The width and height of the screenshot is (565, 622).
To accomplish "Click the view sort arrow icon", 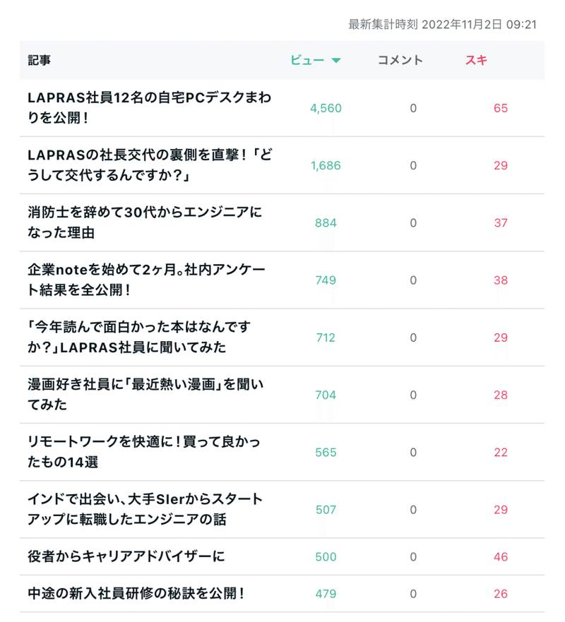I will pyautogui.click(x=336, y=61).
